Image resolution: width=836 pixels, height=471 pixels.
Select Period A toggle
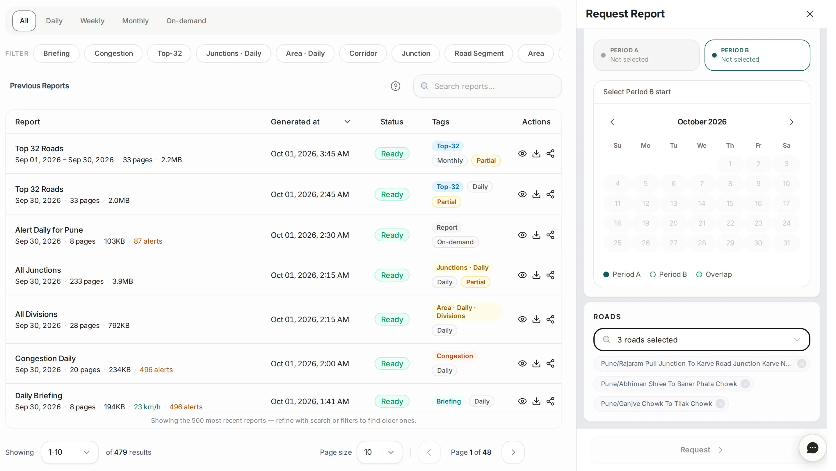(646, 55)
